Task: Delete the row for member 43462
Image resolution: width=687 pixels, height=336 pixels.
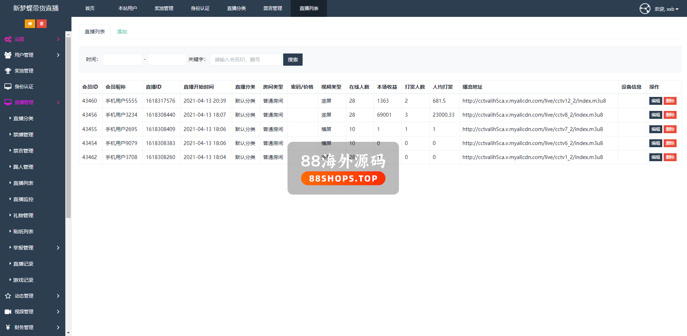Action: coord(670,157)
